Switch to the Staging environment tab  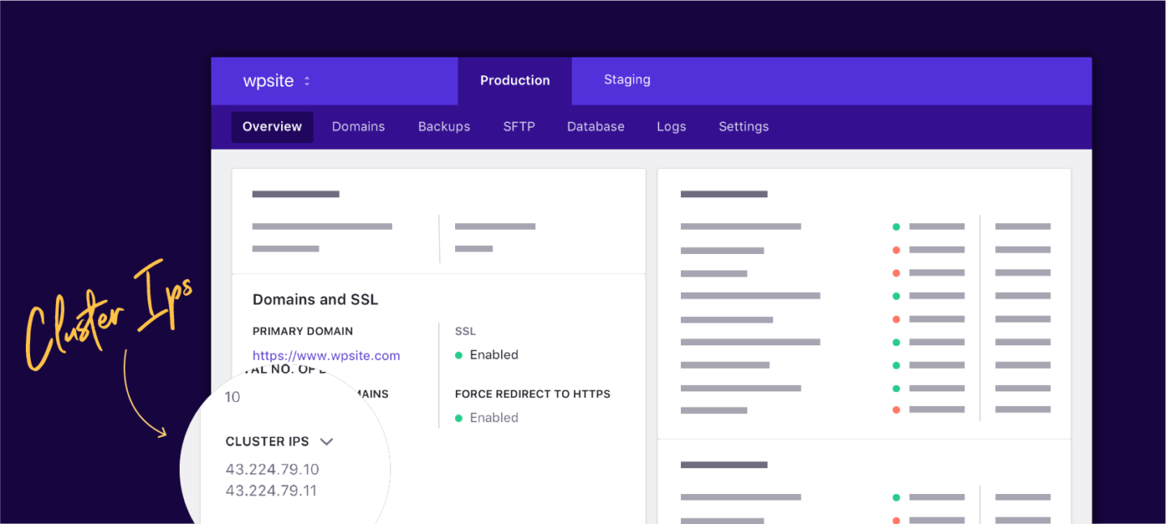627,79
